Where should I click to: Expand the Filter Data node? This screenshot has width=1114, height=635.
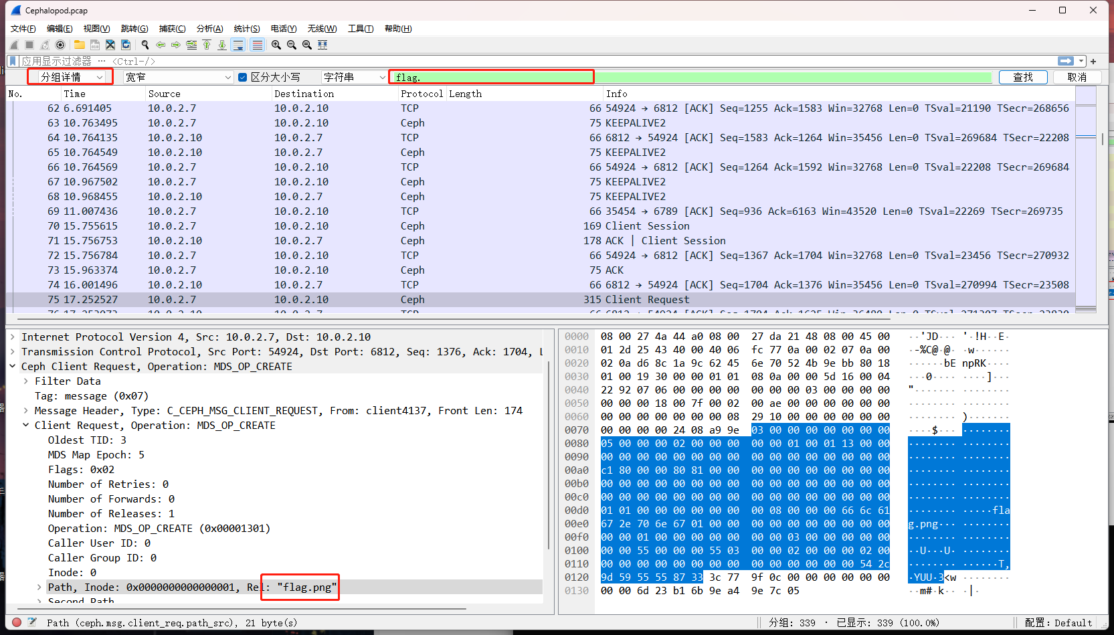(26, 381)
